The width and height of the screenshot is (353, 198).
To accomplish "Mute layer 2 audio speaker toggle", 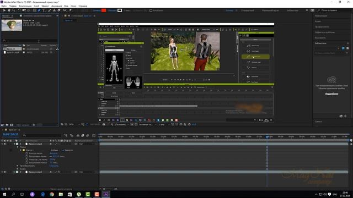I will (5, 172).
